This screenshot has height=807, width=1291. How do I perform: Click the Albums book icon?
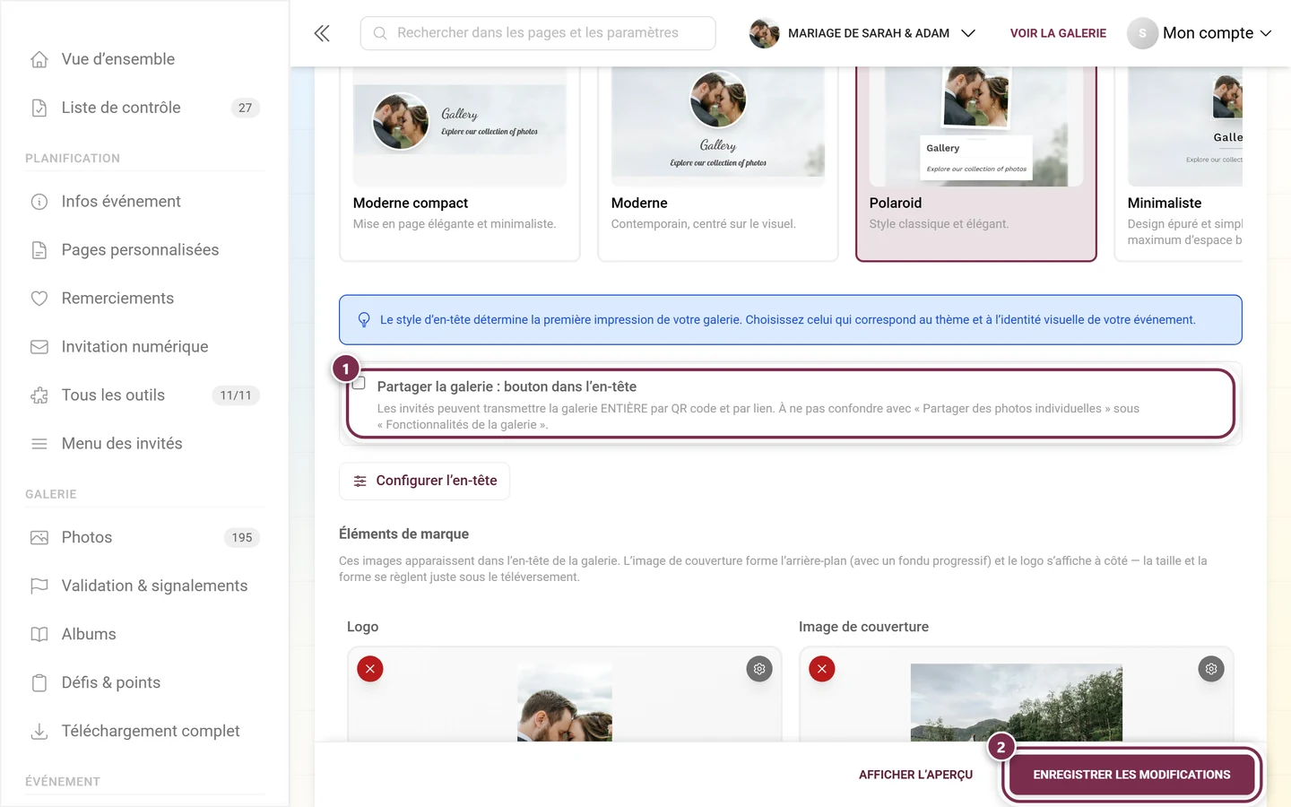(x=39, y=635)
